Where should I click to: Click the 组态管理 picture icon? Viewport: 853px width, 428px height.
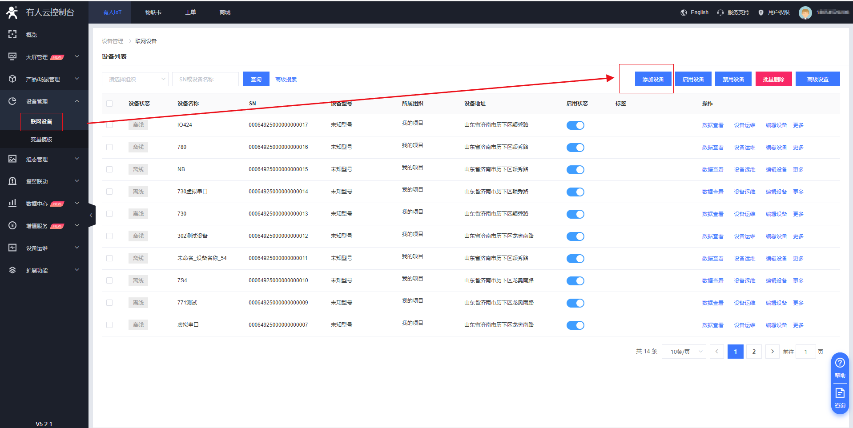click(12, 159)
